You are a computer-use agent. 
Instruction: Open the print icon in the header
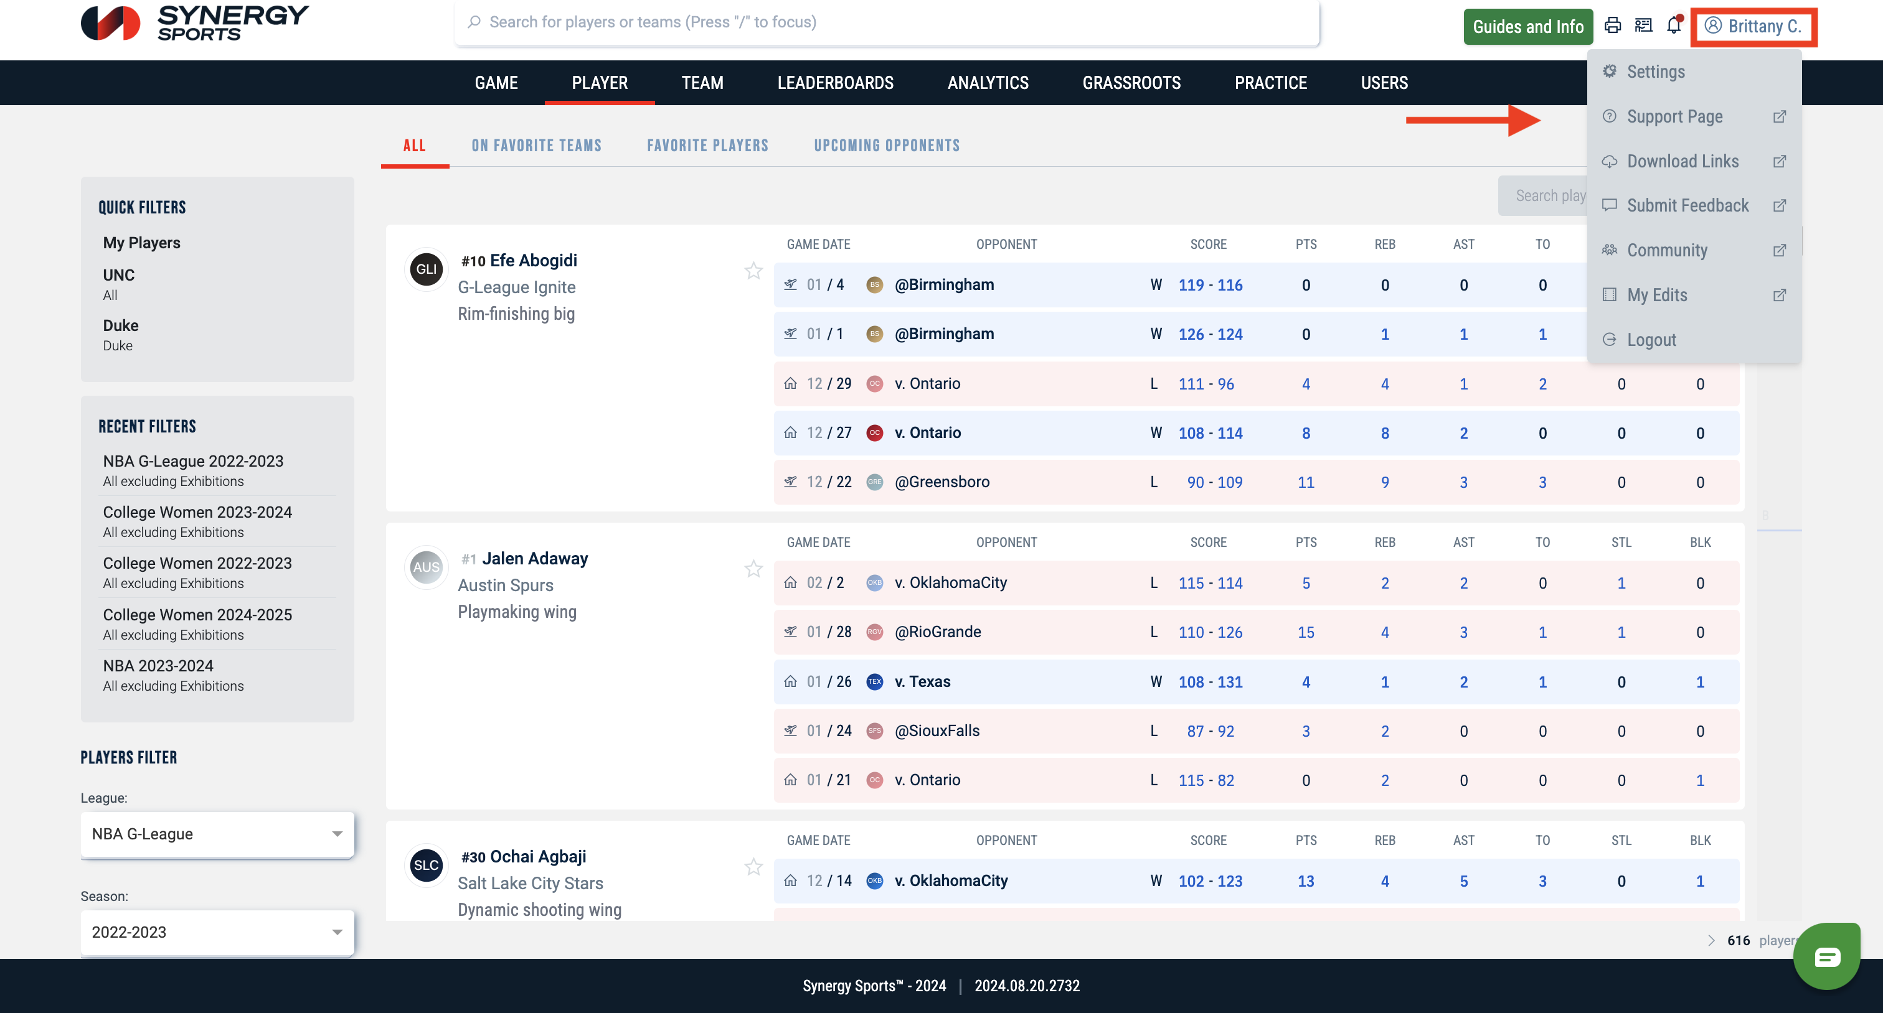pyautogui.click(x=1613, y=26)
